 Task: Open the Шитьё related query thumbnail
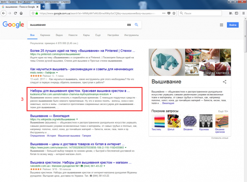tap(174, 121)
